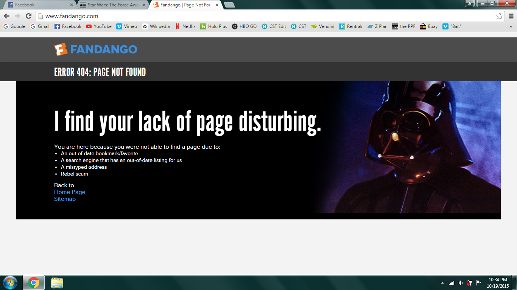Open the RPF bookmark
Screen dimensions: 517x290
click(x=404, y=26)
